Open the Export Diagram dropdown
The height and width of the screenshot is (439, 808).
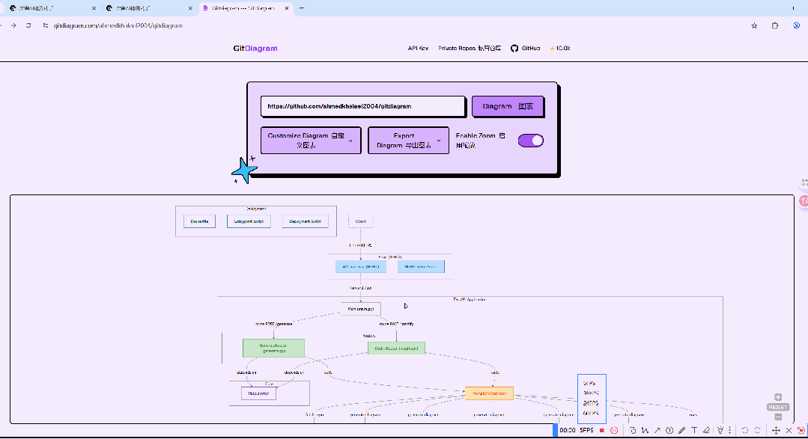pos(408,141)
